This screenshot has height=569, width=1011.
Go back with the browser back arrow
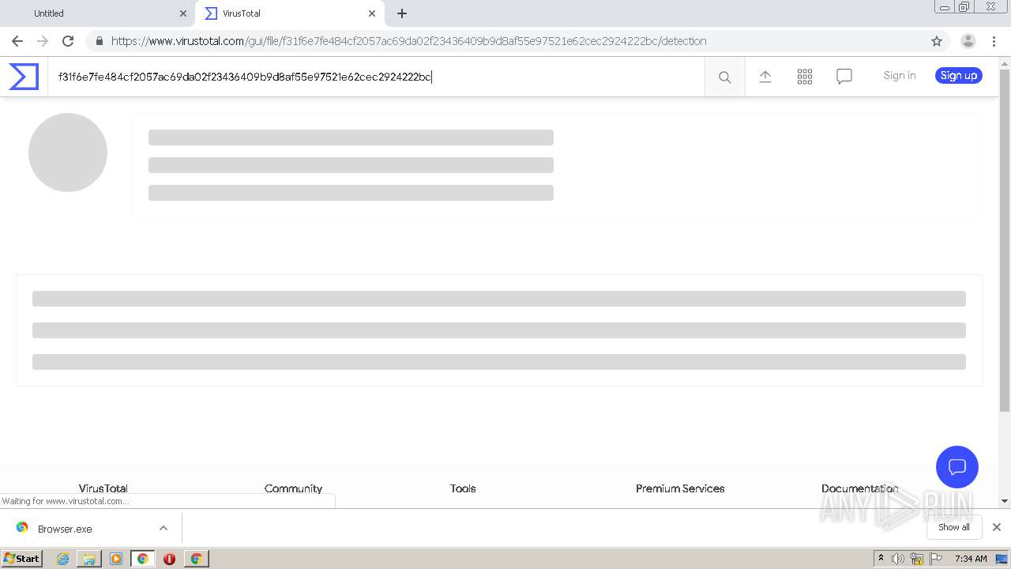17,41
